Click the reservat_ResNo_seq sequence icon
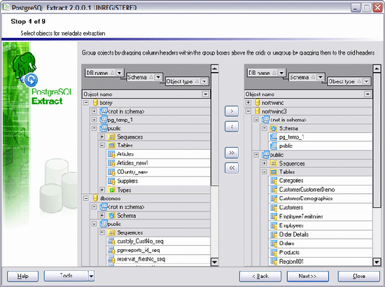This screenshot has height=287, width=385. coord(111,259)
